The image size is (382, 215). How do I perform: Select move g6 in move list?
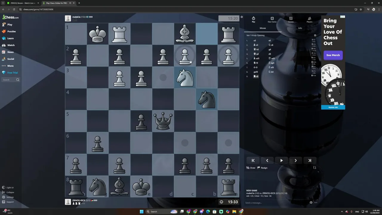270,49
